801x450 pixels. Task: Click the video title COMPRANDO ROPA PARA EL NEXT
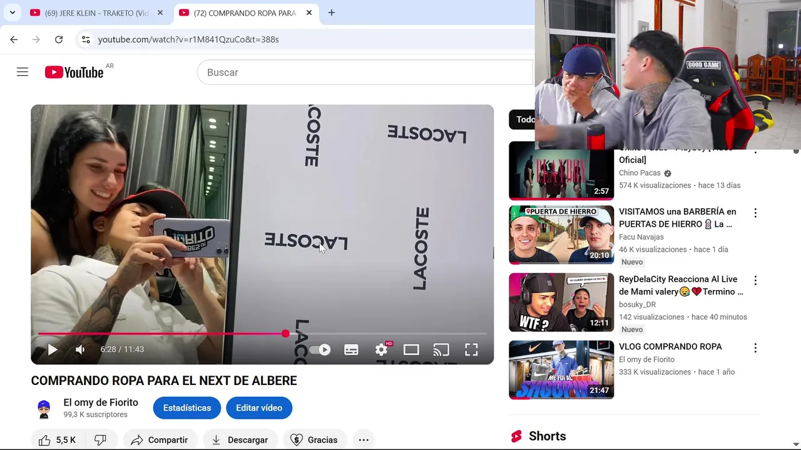[164, 381]
